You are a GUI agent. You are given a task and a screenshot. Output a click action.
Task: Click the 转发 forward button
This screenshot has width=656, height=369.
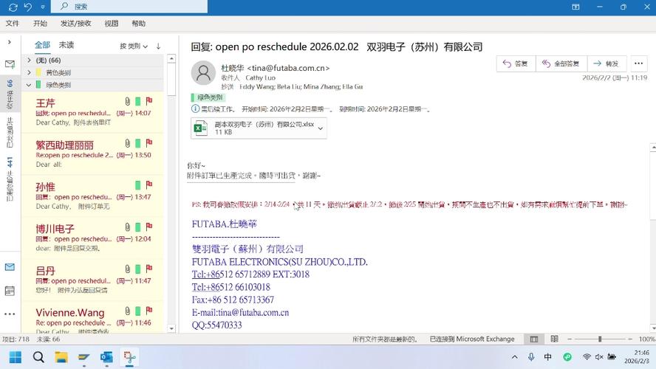[607, 63]
